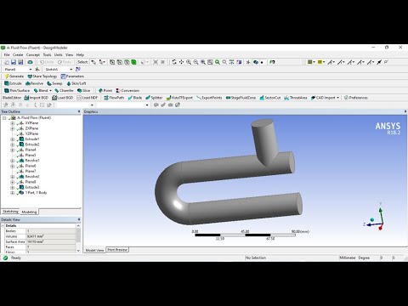408x306 pixels.
Task: Expand the 1 Part, 1 Body node
Action: pos(12,193)
